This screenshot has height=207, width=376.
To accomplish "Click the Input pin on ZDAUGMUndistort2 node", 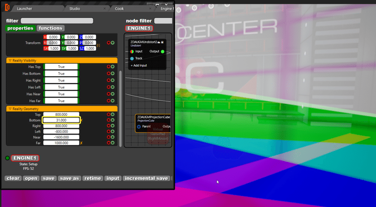I will (x=132, y=51).
